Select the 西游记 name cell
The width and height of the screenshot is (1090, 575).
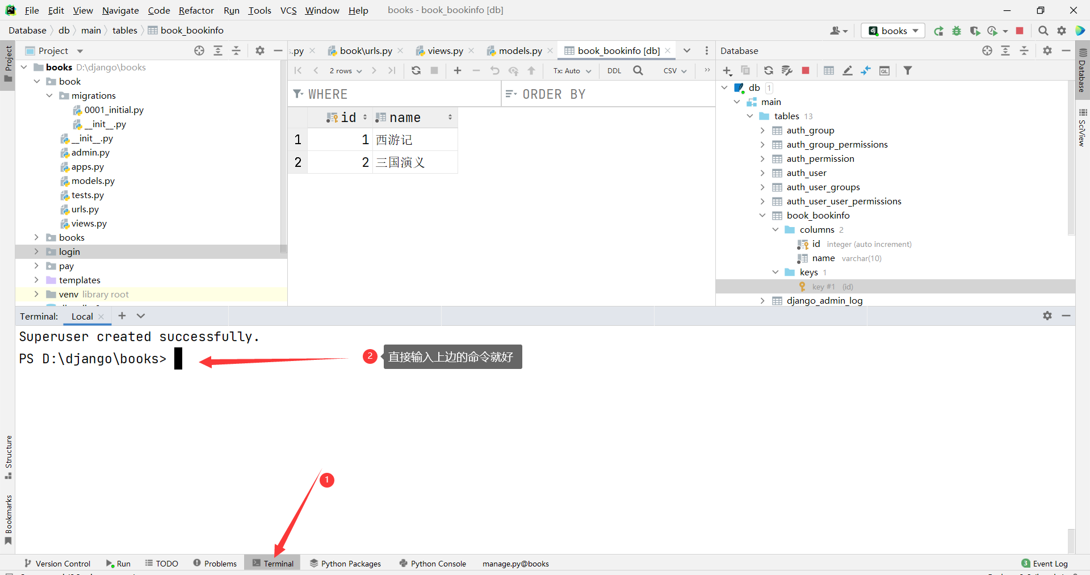pyautogui.click(x=415, y=140)
